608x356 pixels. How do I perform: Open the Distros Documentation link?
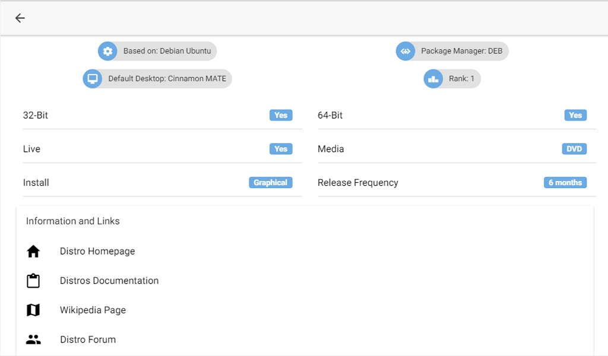point(109,281)
